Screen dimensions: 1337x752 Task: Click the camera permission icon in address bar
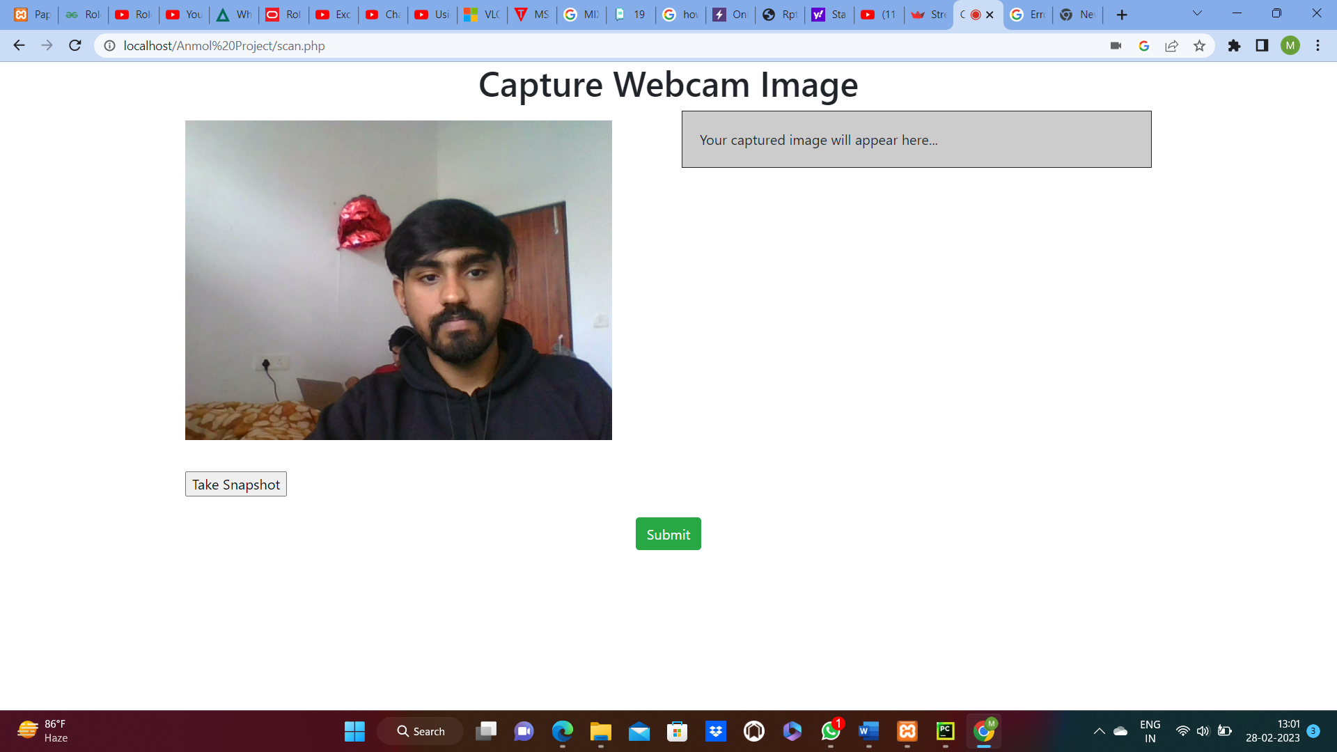1116,46
